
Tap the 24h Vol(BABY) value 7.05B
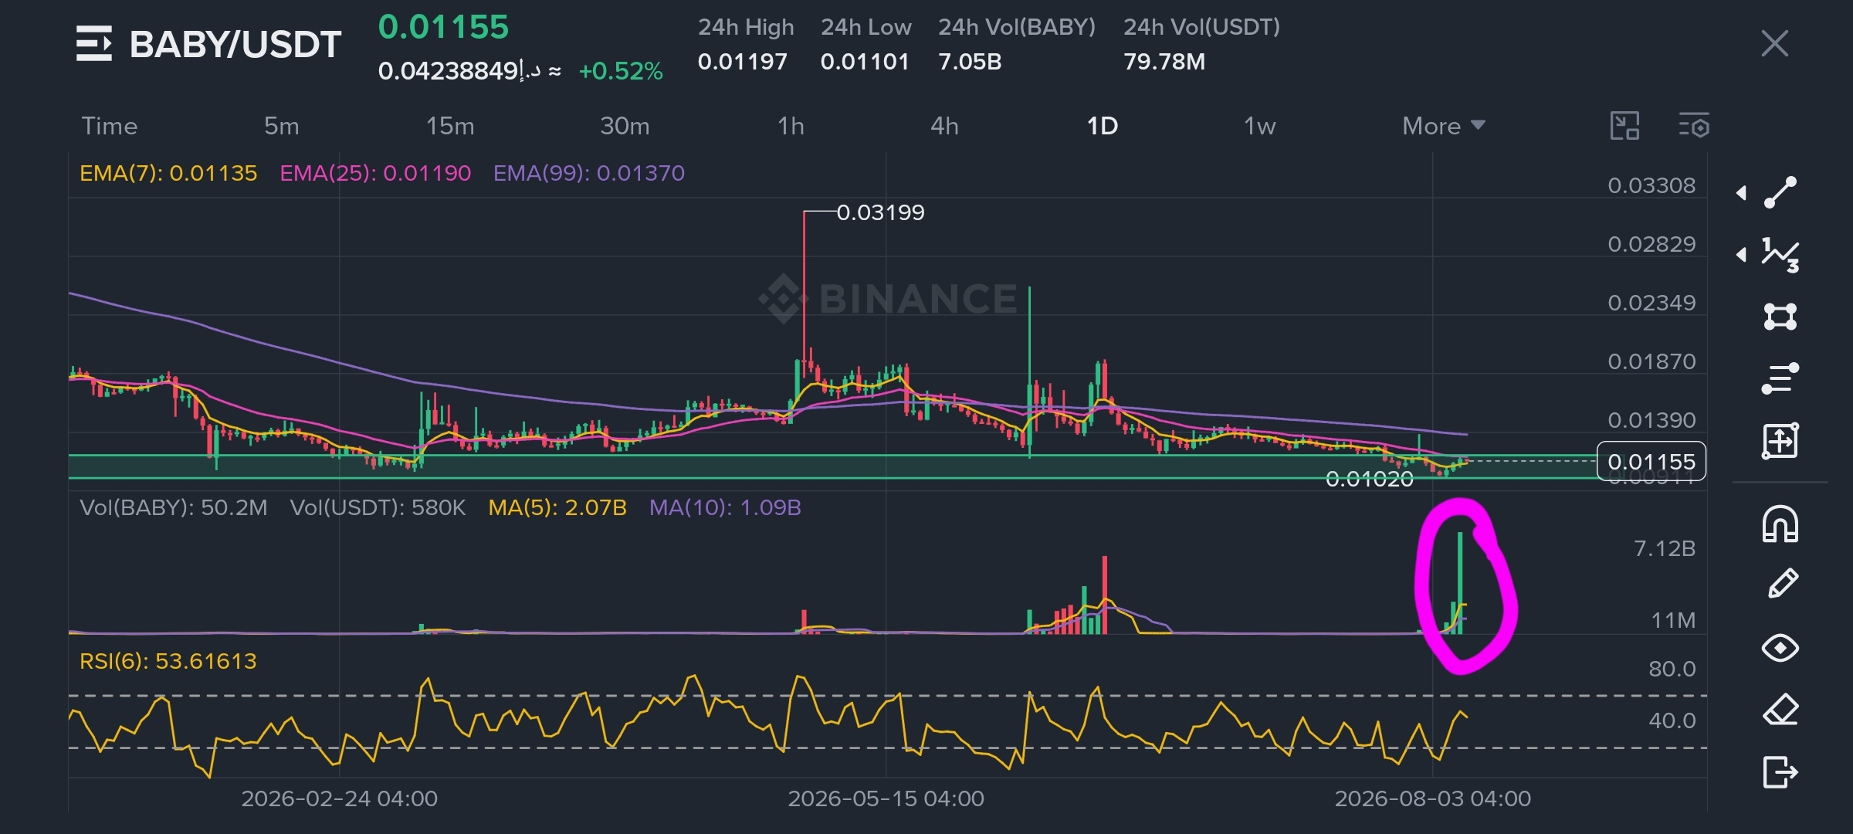tap(970, 62)
